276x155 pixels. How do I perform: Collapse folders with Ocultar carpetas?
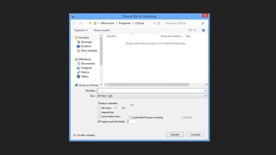point(84,135)
